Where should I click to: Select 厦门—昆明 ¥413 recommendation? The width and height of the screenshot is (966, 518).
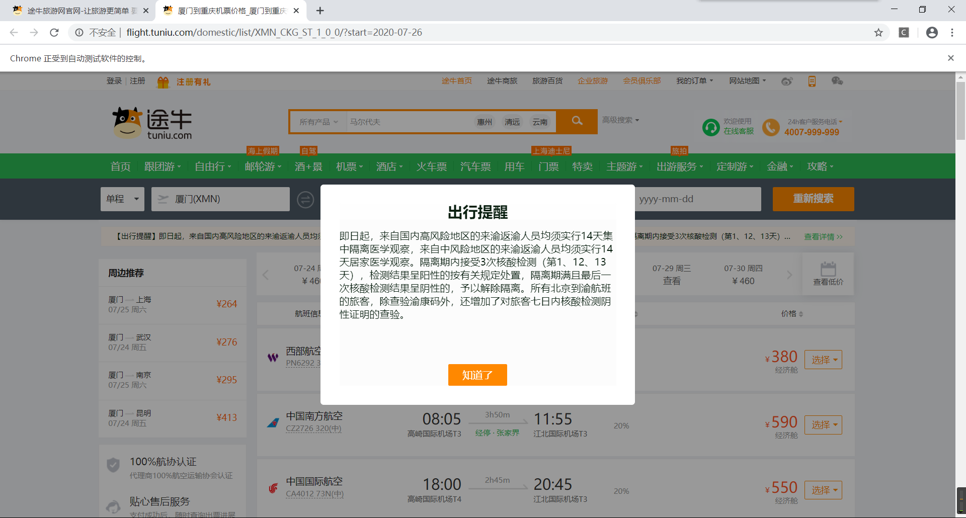[x=173, y=418]
